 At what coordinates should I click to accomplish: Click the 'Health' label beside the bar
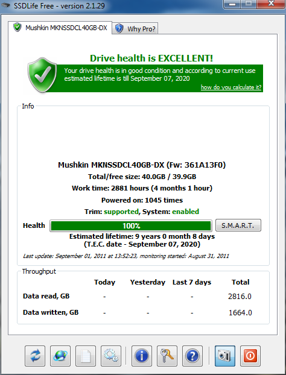34,225
